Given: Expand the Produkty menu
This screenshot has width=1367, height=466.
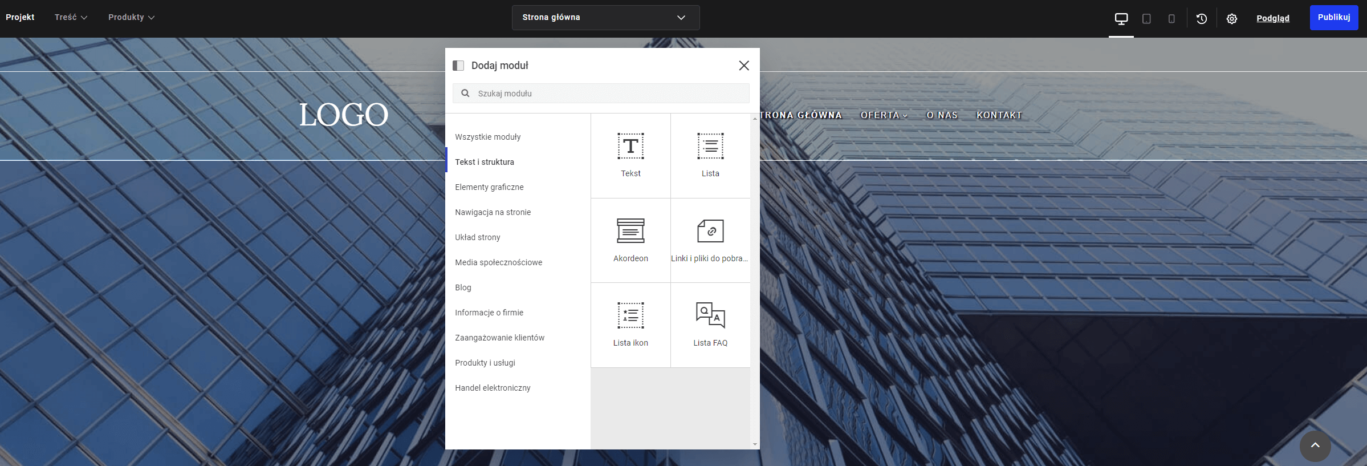Looking at the screenshot, I should pyautogui.click(x=132, y=17).
